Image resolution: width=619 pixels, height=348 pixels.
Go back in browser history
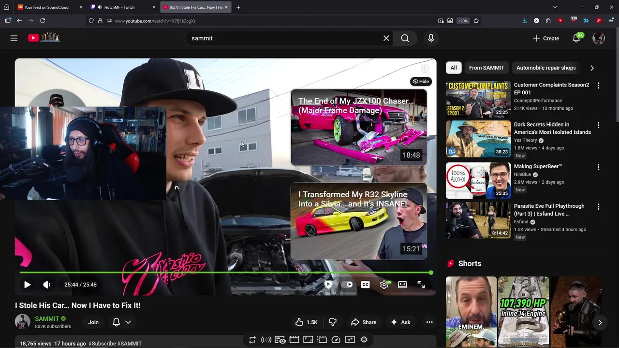point(19,21)
